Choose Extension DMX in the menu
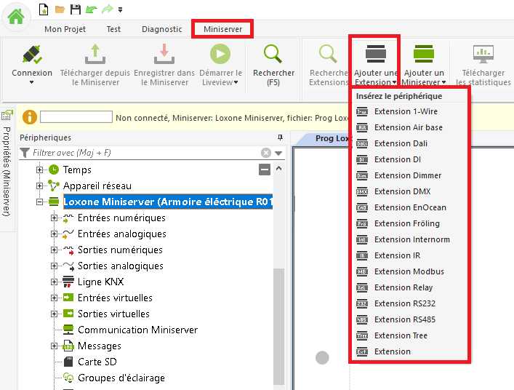The height and width of the screenshot is (390, 514). click(x=402, y=191)
